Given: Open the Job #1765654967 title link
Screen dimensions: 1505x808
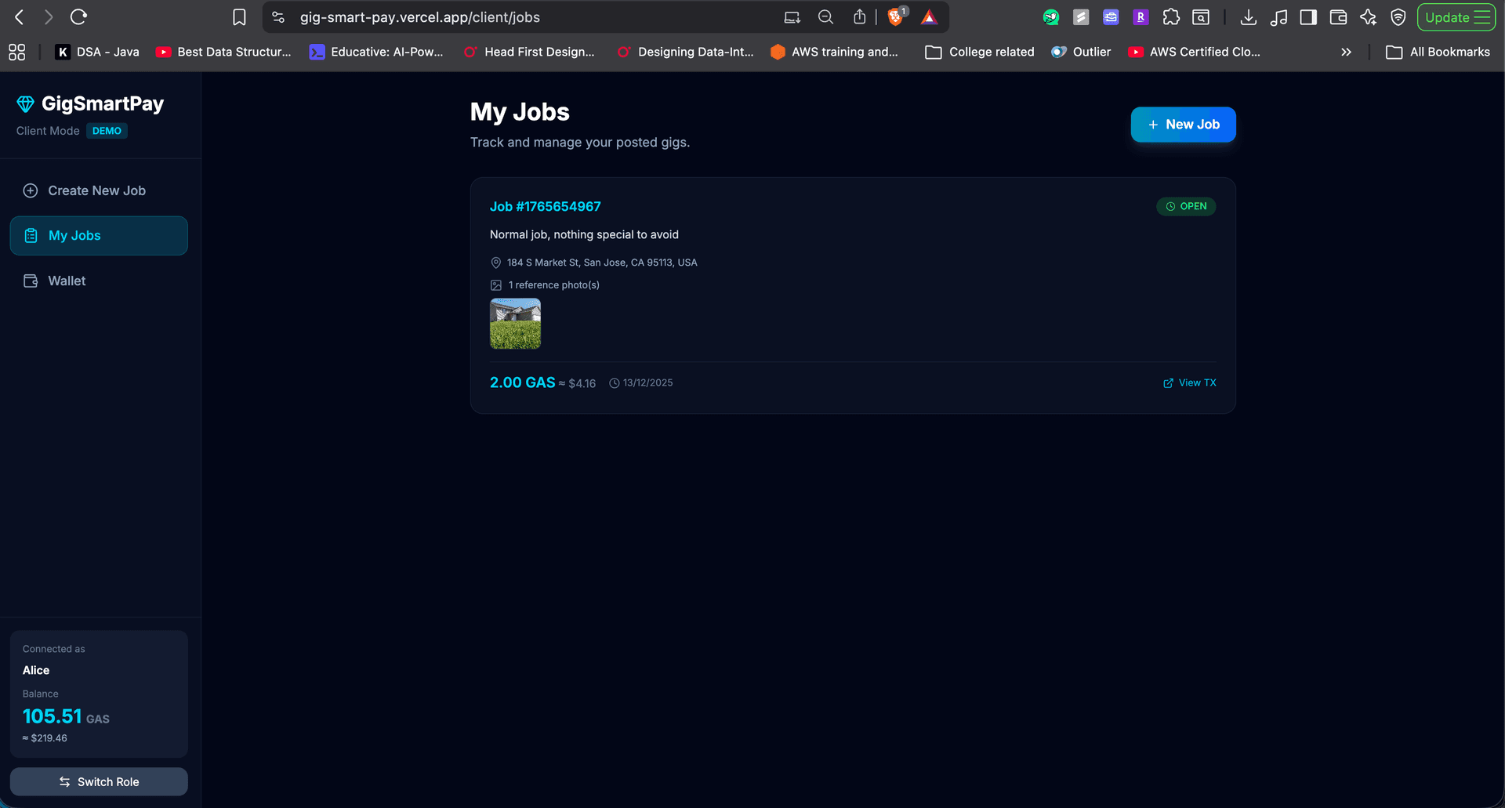Looking at the screenshot, I should pos(545,206).
